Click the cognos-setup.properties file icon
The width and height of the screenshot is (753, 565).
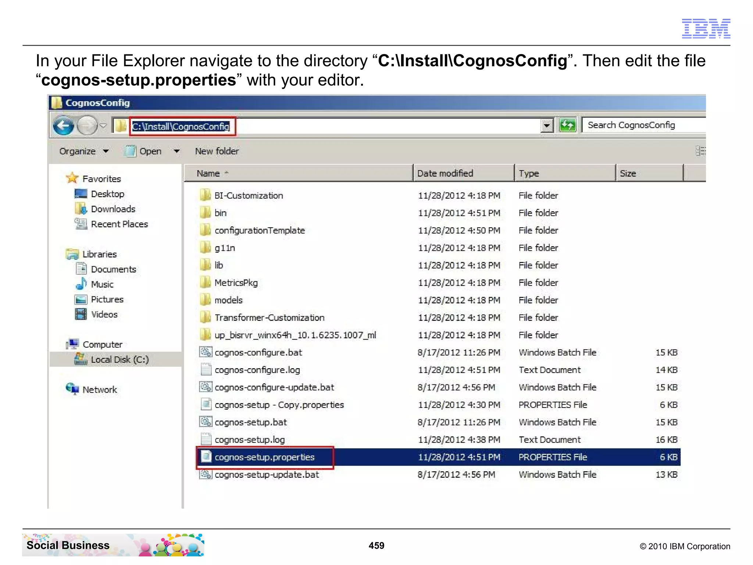pos(206,457)
